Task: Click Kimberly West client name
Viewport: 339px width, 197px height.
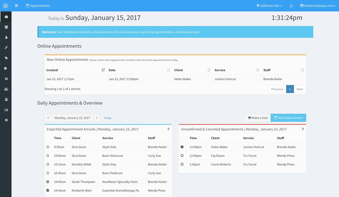Action: click(x=82, y=191)
